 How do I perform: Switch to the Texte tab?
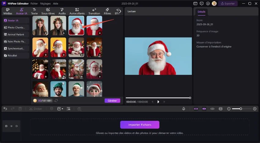[34, 11]
